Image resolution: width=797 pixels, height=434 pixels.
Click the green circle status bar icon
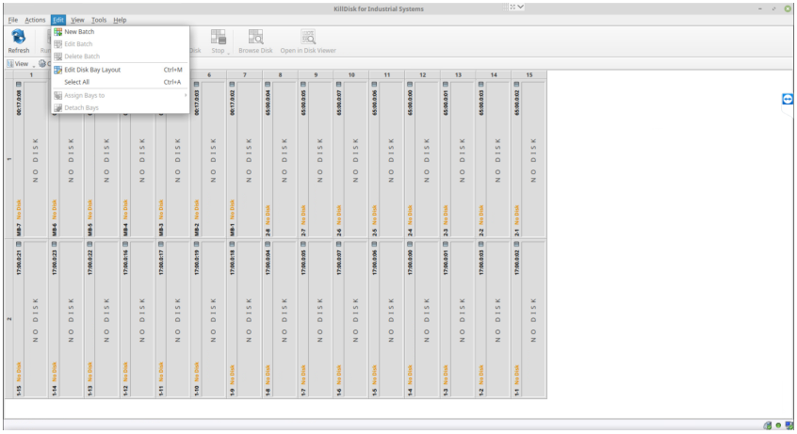tap(778, 426)
